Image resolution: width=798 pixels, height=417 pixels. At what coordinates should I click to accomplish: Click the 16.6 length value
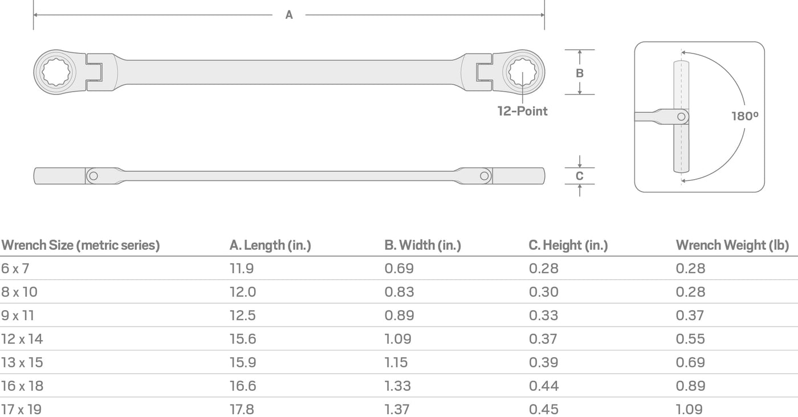tap(243, 386)
